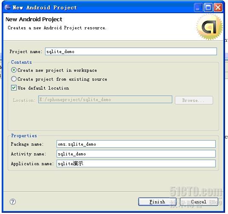
Task: Click the Activity name text field
Action: pyautogui.click(x=136, y=154)
